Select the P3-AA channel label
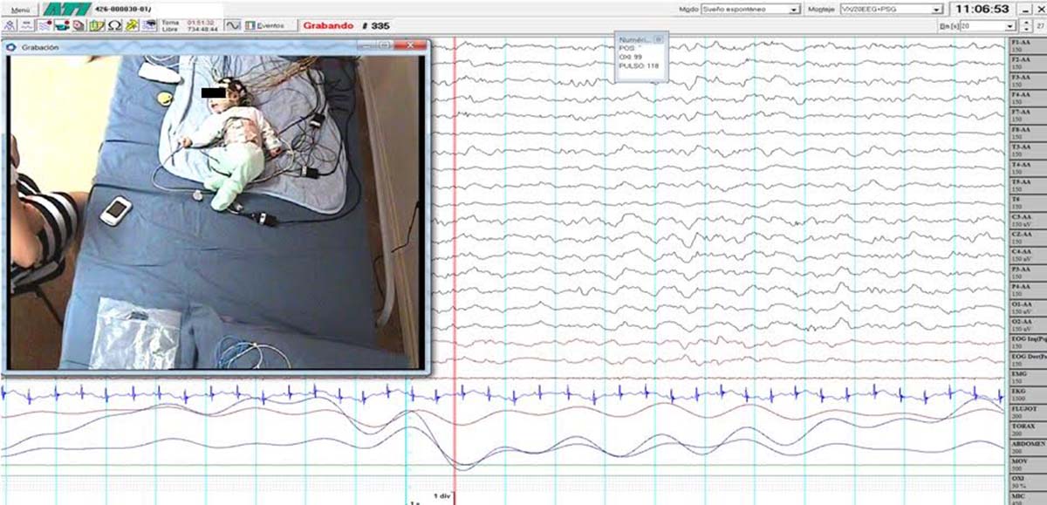The height and width of the screenshot is (505, 1047). pyautogui.click(x=1026, y=271)
